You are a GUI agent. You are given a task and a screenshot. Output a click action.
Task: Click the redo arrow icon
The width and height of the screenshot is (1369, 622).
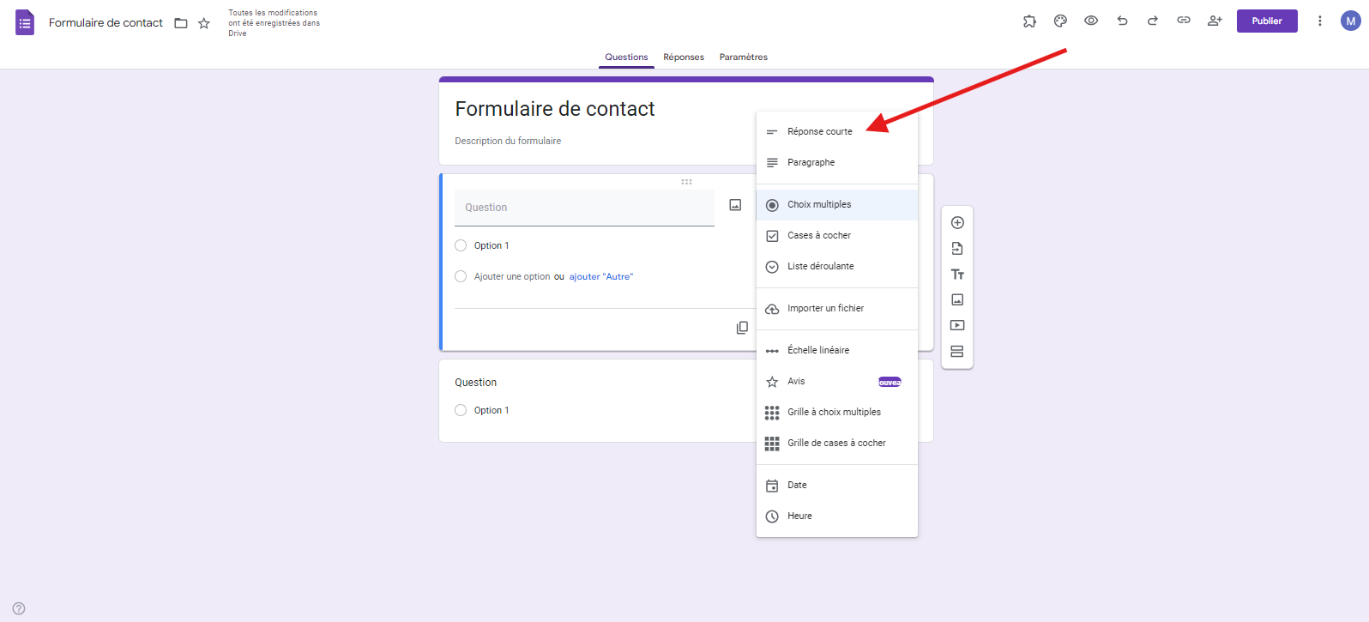pyautogui.click(x=1153, y=21)
